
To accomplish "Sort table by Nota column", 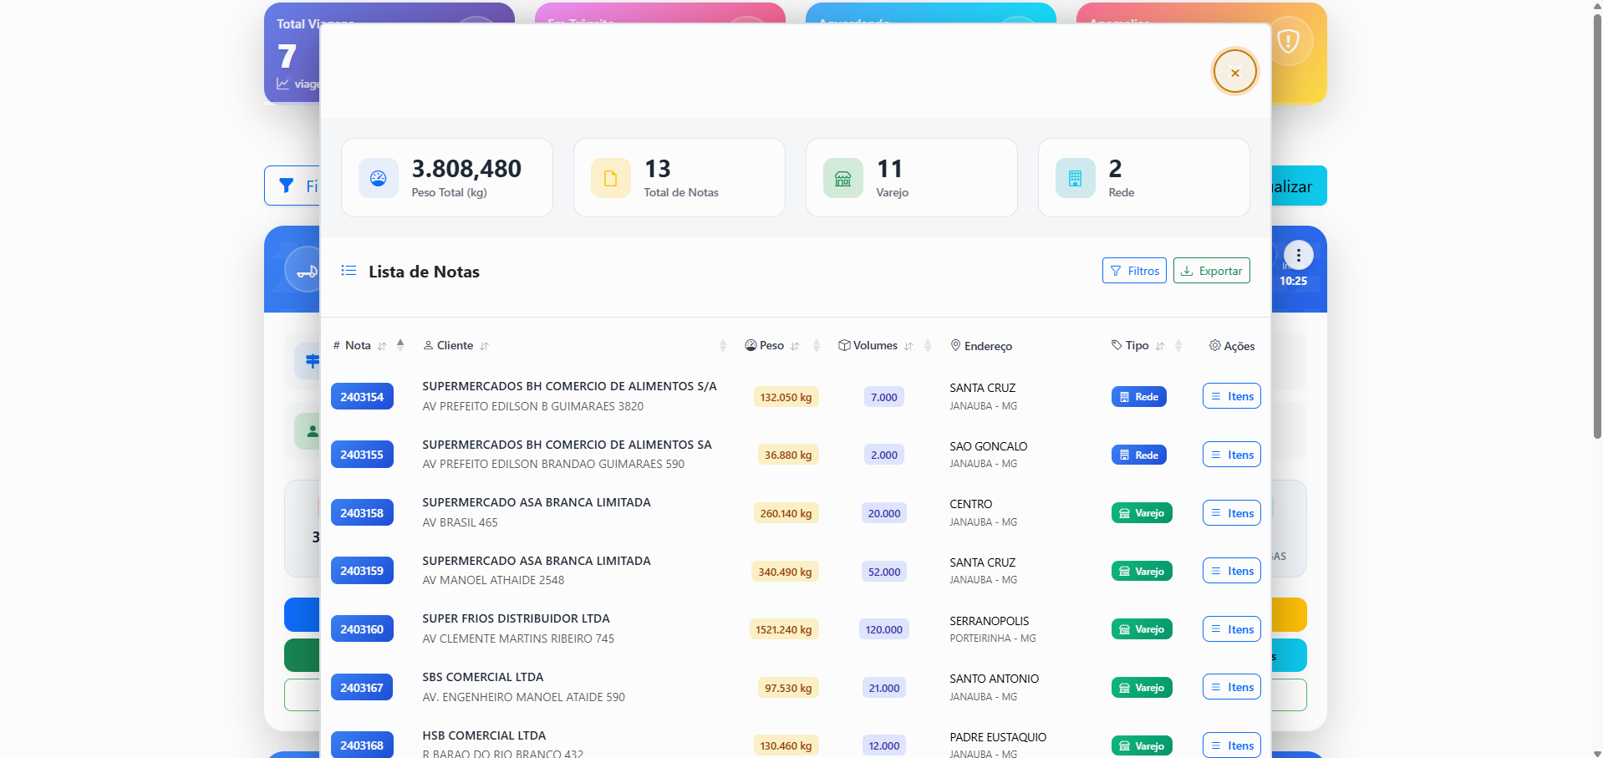I will coord(359,345).
